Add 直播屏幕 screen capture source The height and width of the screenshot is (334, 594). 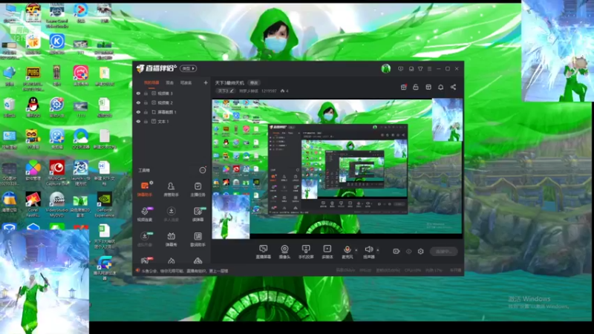point(264,252)
